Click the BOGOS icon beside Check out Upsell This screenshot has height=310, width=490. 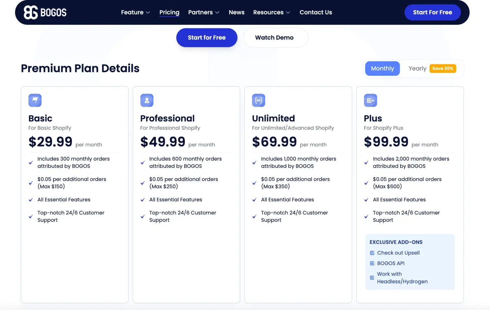(372, 253)
